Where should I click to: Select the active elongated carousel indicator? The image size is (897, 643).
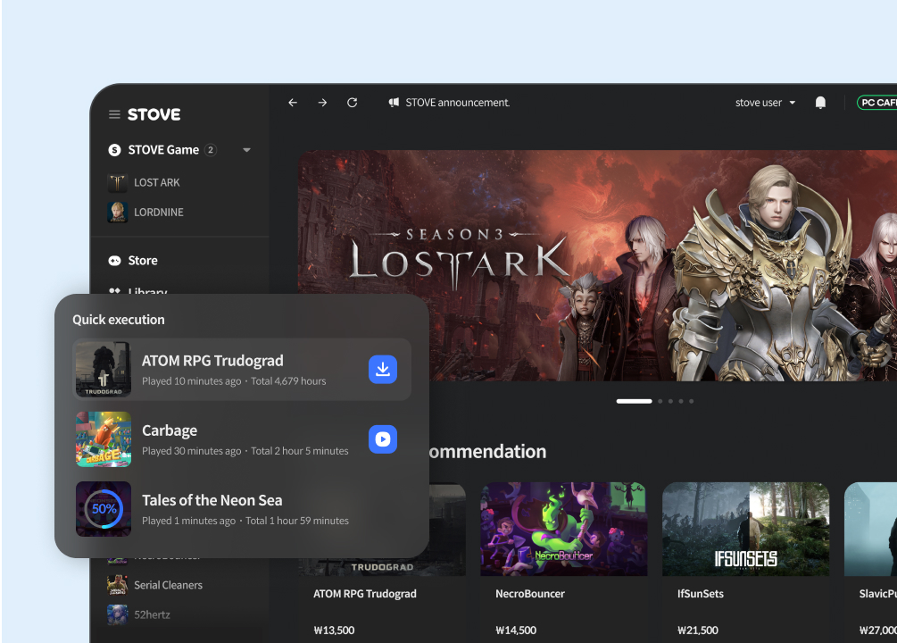[x=634, y=401]
